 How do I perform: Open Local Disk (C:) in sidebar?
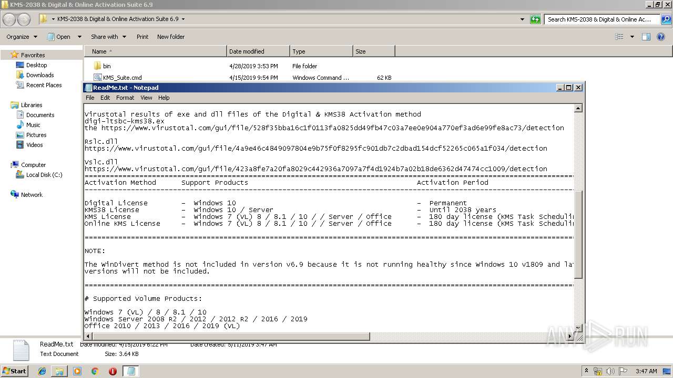click(x=44, y=175)
